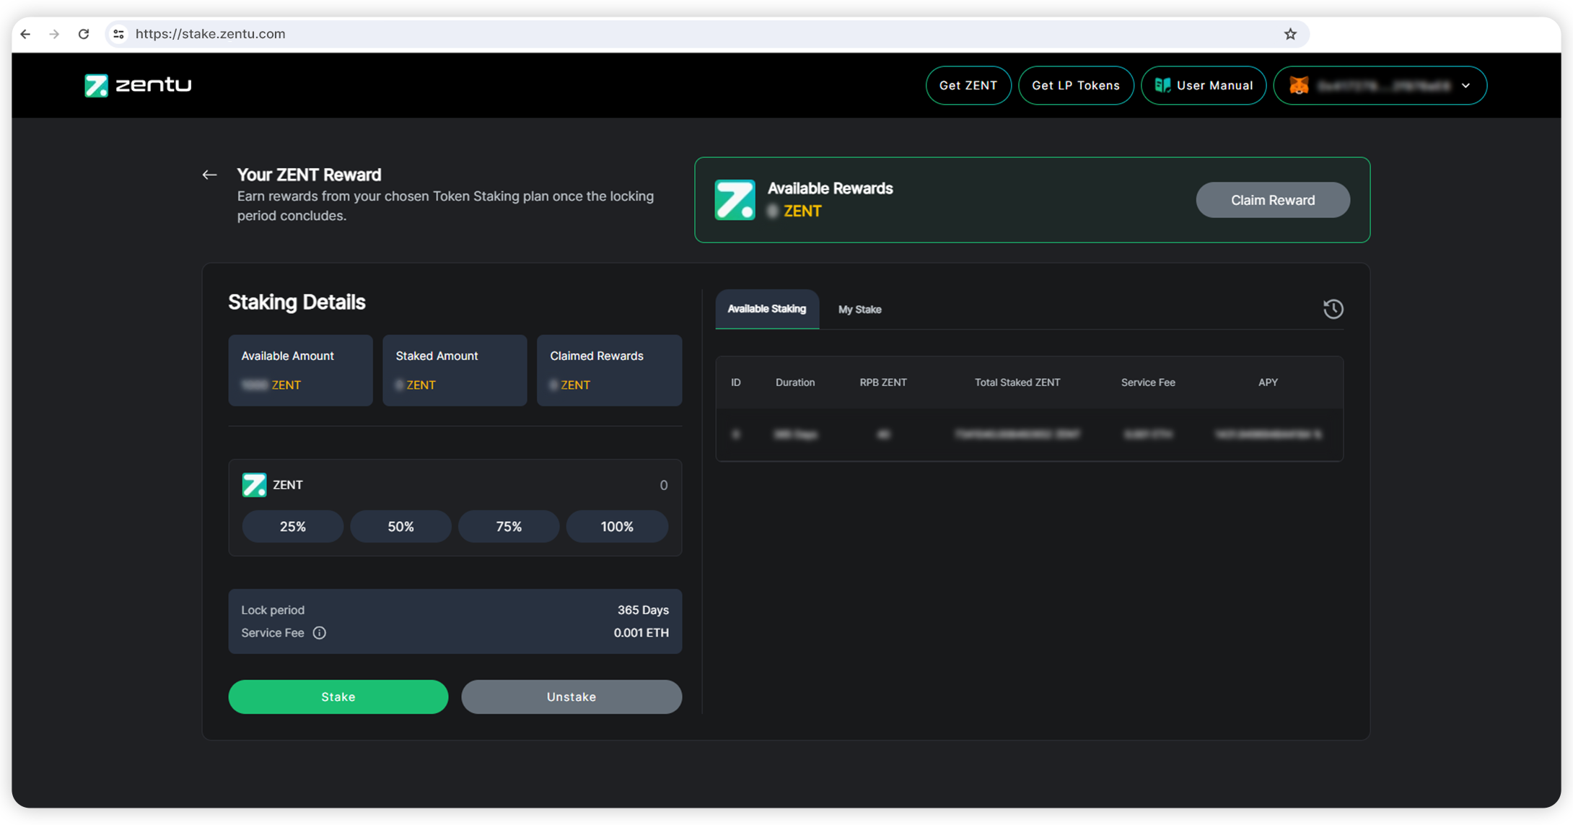Screen dimensions: 1573x825
Task: Click the Unstake button
Action: [571, 697]
